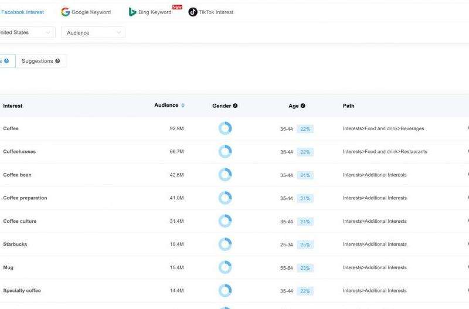This screenshot has width=469, height=309.
Task: Click the help icon beside first tab
Action: 6,61
